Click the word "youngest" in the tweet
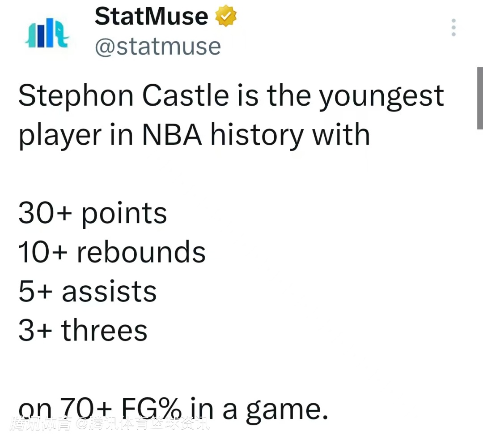Image resolution: width=483 pixels, height=439 pixels. (x=381, y=97)
